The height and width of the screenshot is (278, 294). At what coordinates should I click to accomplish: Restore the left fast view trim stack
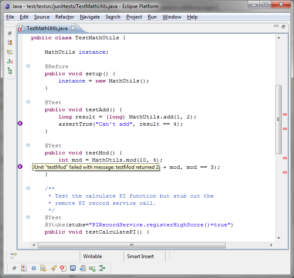pos(10,33)
